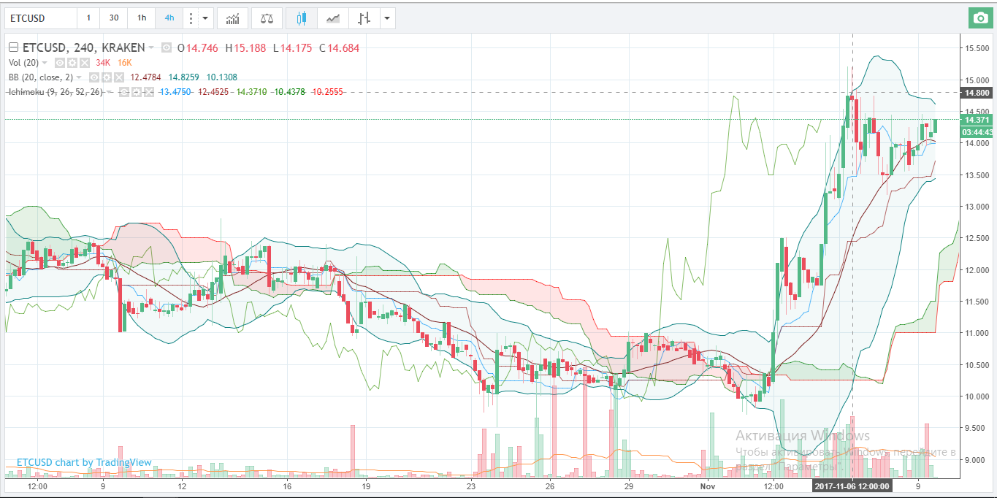Switch to the 30 minute interval
The height and width of the screenshot is (498, 997).
(113, 18)
